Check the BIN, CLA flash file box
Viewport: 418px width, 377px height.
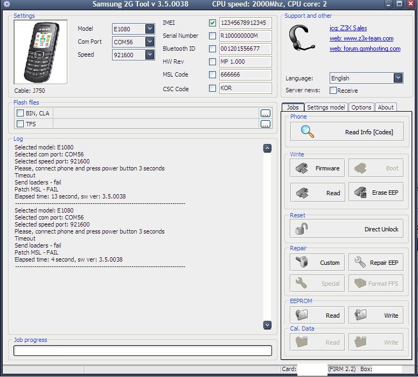20,113
